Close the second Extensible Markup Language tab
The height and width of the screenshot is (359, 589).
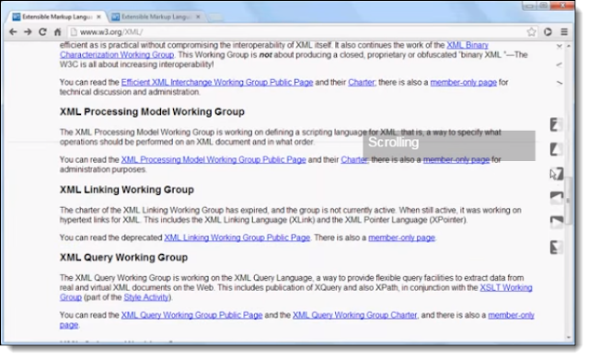point(198,17)
